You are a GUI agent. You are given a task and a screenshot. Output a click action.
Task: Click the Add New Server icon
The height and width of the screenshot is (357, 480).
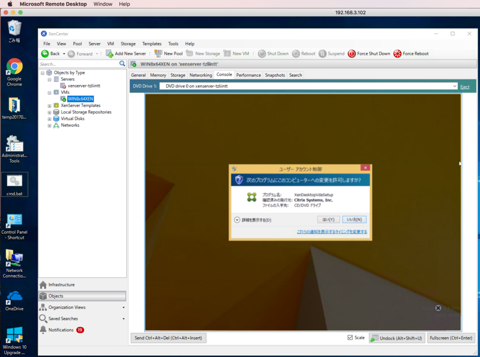pos(110,53)
